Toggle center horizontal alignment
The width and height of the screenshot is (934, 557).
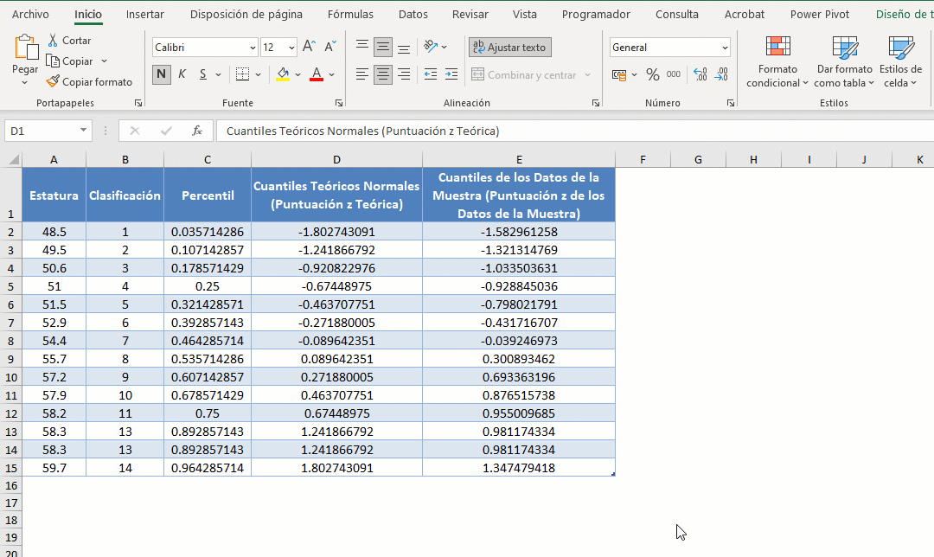(383, 74)
